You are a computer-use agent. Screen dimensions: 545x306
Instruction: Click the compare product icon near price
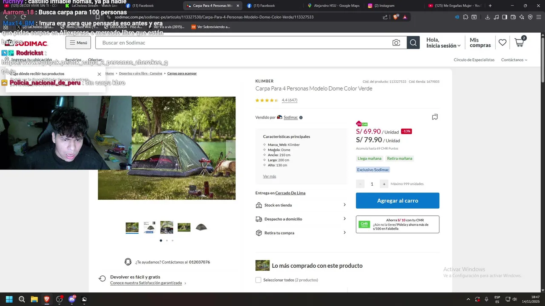point(435,117)
